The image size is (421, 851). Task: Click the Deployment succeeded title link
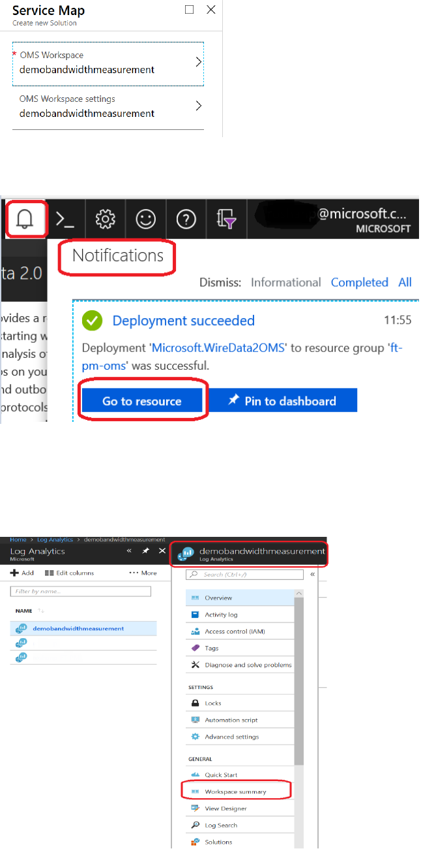click(x=184, y=321)
